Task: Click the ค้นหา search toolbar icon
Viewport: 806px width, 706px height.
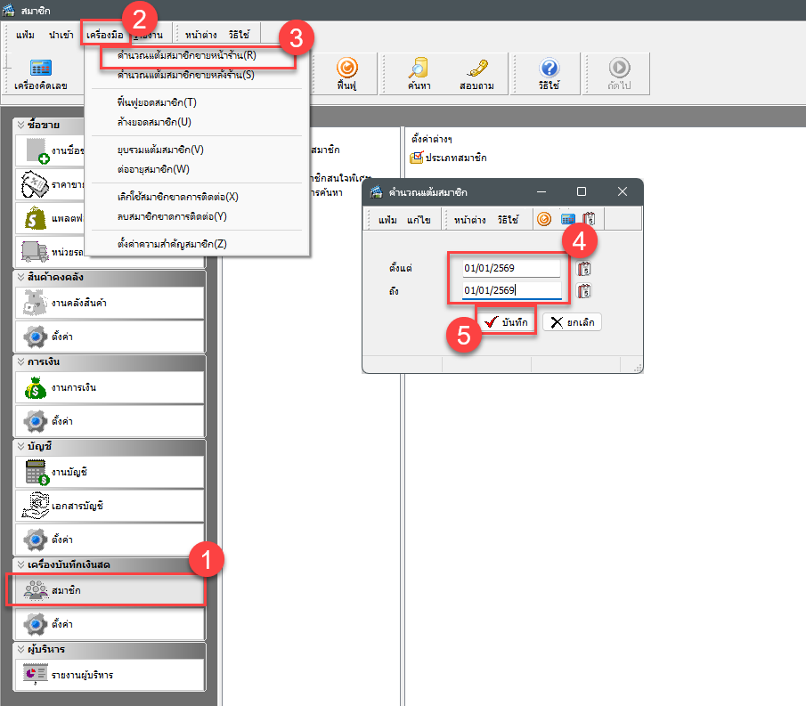Action: (x=419, y=75)
